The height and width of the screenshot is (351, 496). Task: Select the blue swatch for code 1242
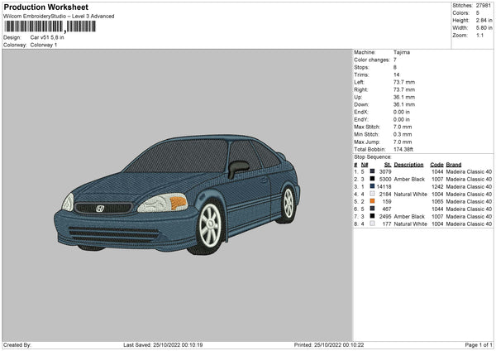[373, 186]
